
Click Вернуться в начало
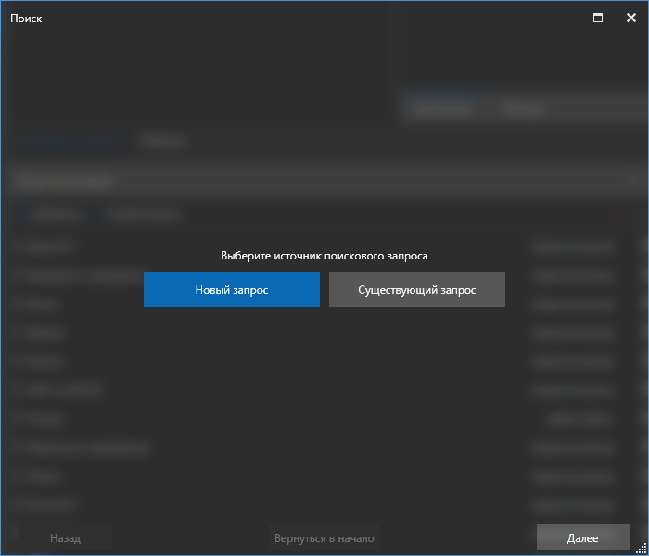click(x=324, y=537)
